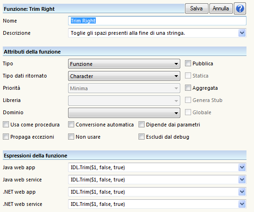Viewport: 254px width, 212px height.
Task: Tick Escludi dal debug checkbox
Action: pos(141,137)
